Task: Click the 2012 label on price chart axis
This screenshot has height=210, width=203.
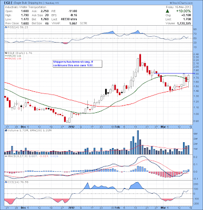Action: coord(71,127)
